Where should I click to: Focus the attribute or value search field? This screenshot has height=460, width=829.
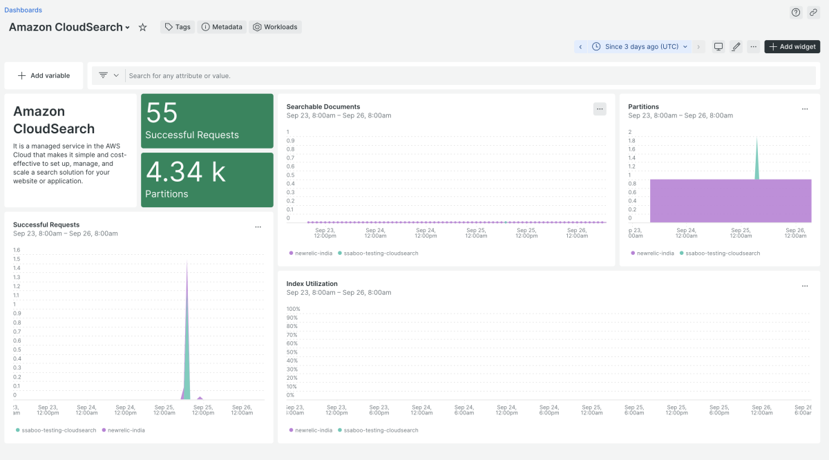point(472,75)
